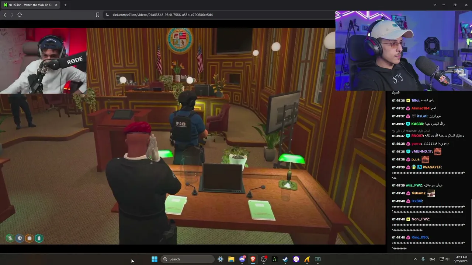The width and height of the screenshot is (472, 265).
Task: Click the kick.com address bar URL
Action: coord(163,15)
